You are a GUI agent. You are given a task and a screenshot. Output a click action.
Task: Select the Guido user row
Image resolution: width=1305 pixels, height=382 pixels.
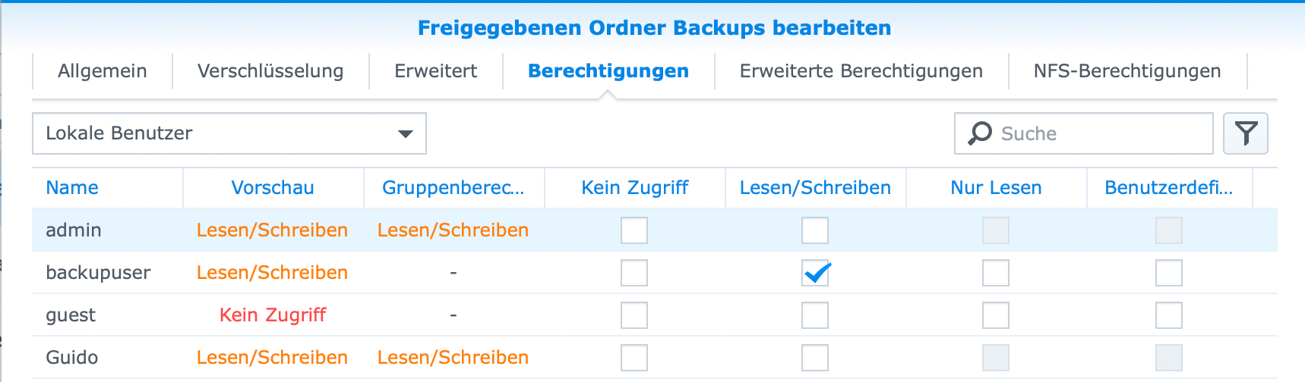pyautogui.click(x=73, y=358)
